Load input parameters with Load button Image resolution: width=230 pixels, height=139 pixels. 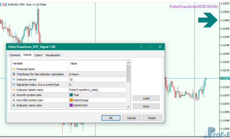[x=146, y=98]
